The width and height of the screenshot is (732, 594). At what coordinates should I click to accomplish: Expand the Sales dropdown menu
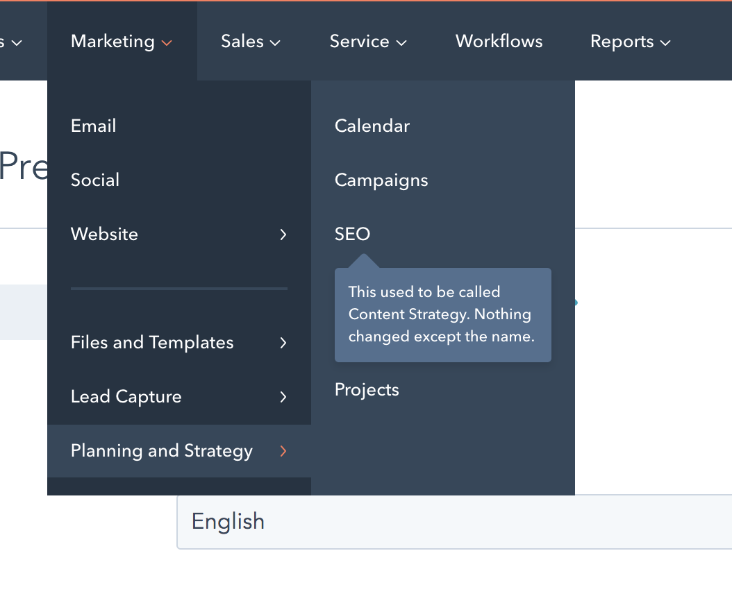250,42
